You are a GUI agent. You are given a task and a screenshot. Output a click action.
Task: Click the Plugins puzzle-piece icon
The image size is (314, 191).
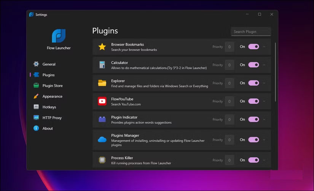36,75
